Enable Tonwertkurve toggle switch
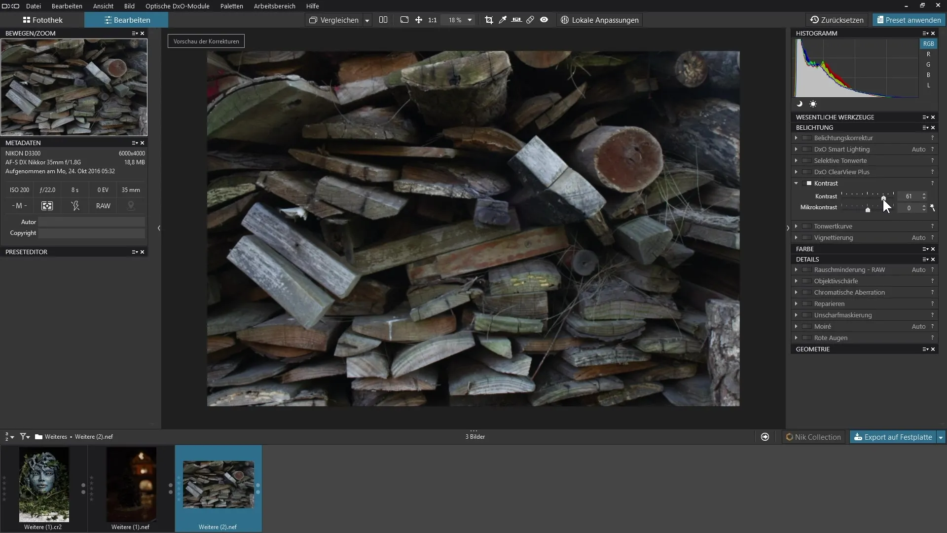The width and height of the screenshot is (947, 533). click(x=807, y=227)
